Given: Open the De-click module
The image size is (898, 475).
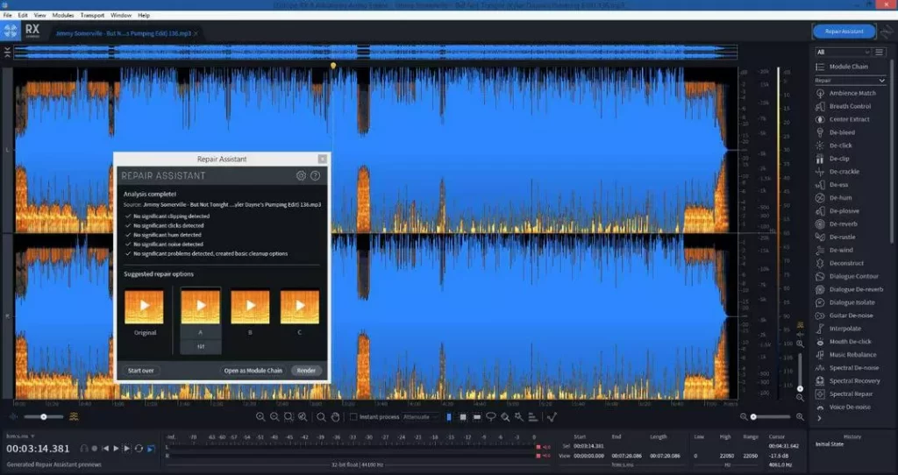Looking at the screenshot, I should click(x=834, y=146).
